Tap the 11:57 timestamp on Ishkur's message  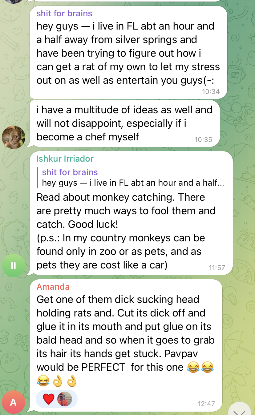point(217,268)
